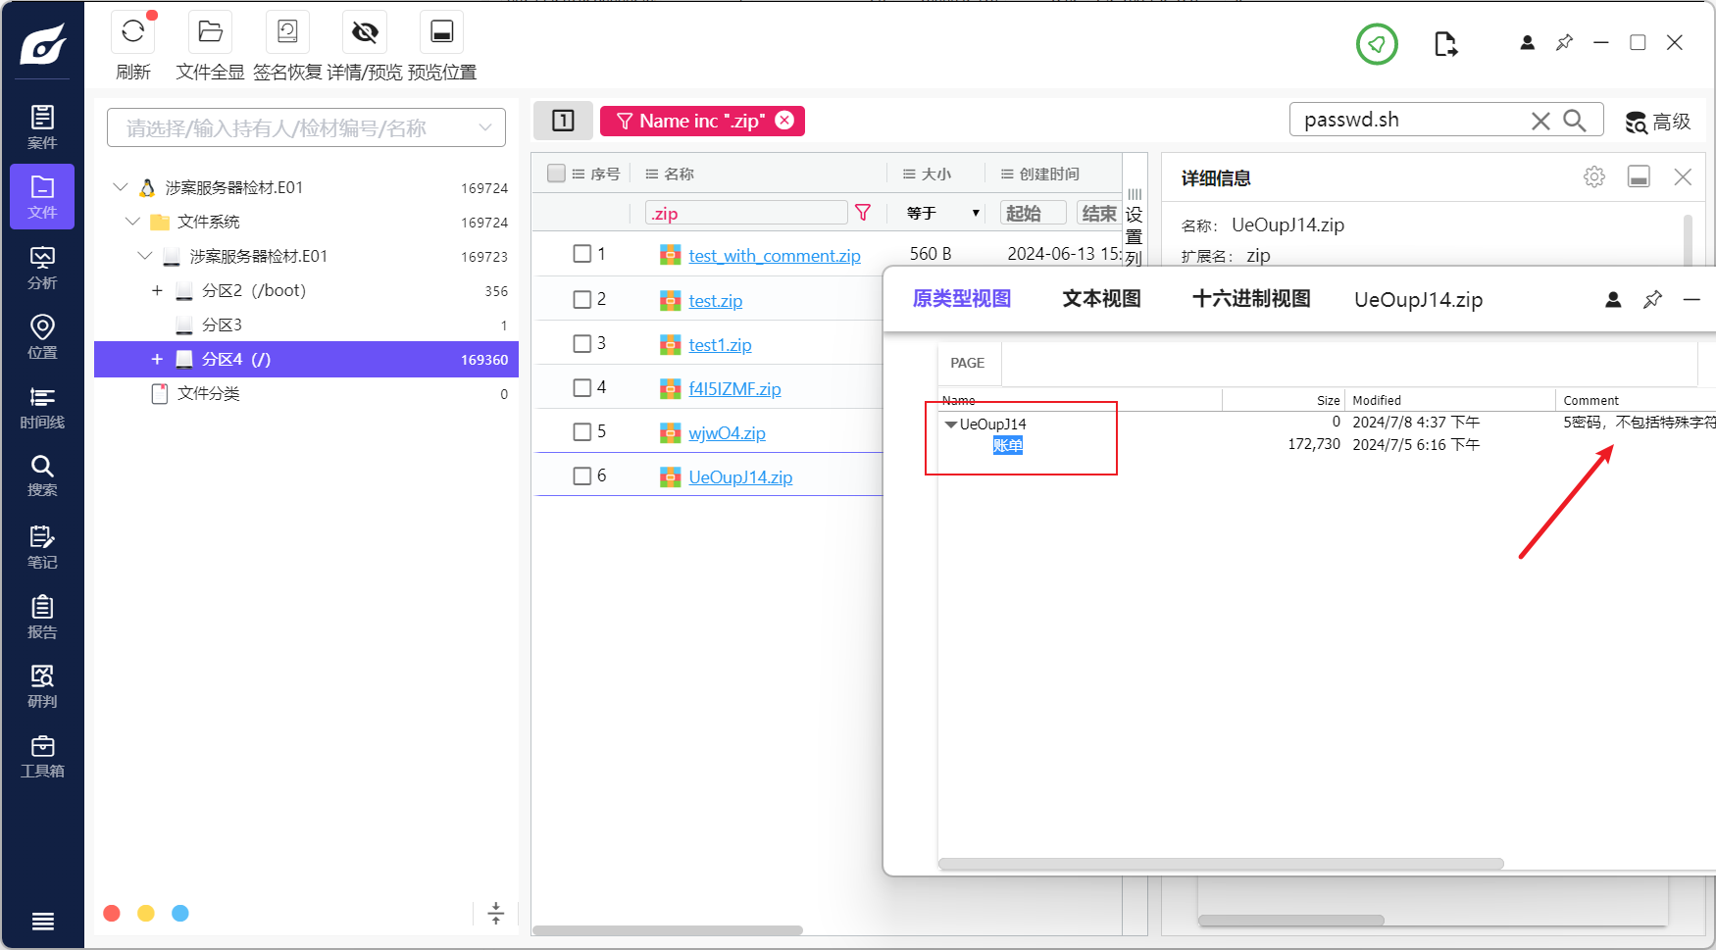Remove the Name inc ".zip" filter
Viewport: 1716px width, 950px height.
coord(784,121)
